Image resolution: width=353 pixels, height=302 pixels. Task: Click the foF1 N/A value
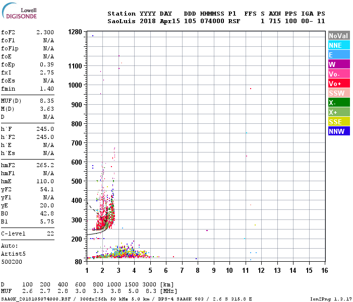coord(48,40)
